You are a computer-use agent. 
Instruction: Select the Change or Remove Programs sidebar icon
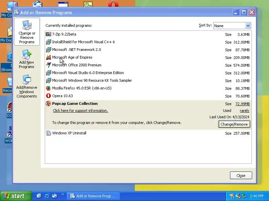tap(27, 32)
